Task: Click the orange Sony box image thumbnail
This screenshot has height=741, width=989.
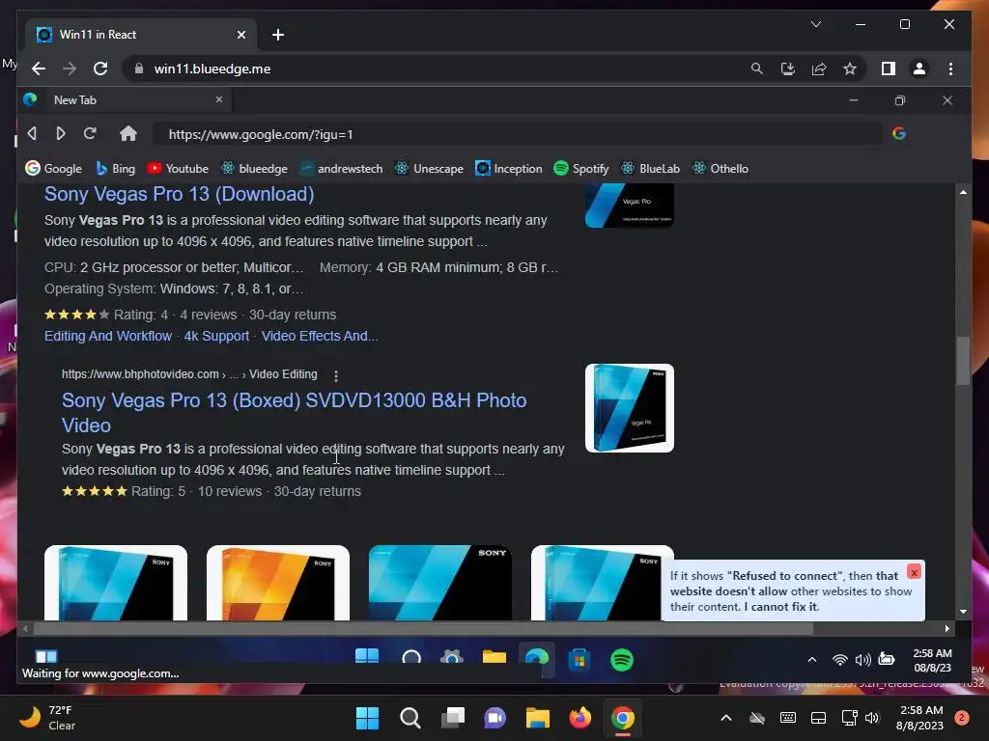Action: point(277,583)
